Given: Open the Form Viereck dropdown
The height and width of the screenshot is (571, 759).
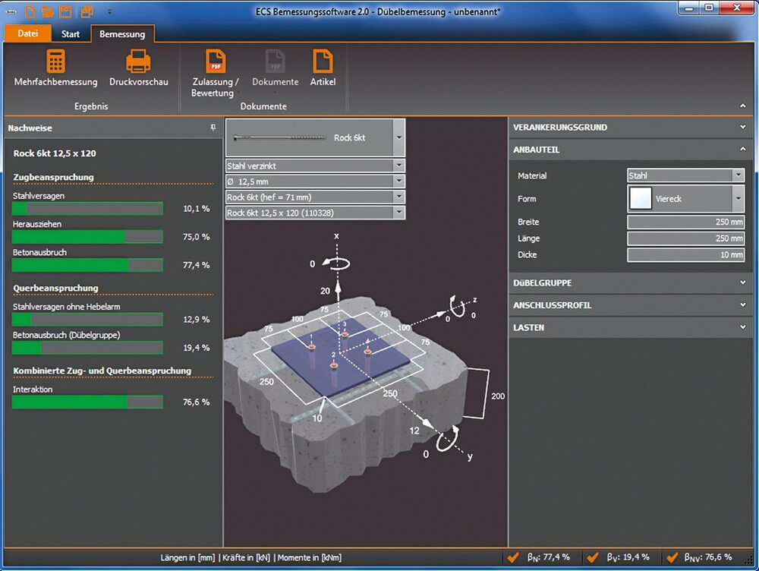Looking at the screenshot, I should pos(739,199).
